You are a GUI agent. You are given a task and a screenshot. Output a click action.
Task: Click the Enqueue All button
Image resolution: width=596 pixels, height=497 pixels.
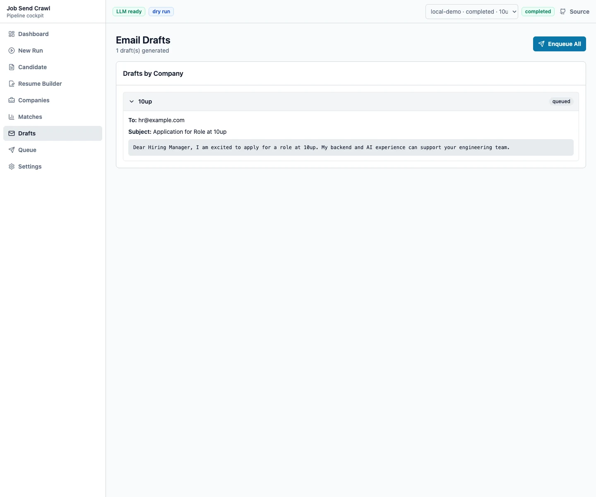[x=560, y=44]
